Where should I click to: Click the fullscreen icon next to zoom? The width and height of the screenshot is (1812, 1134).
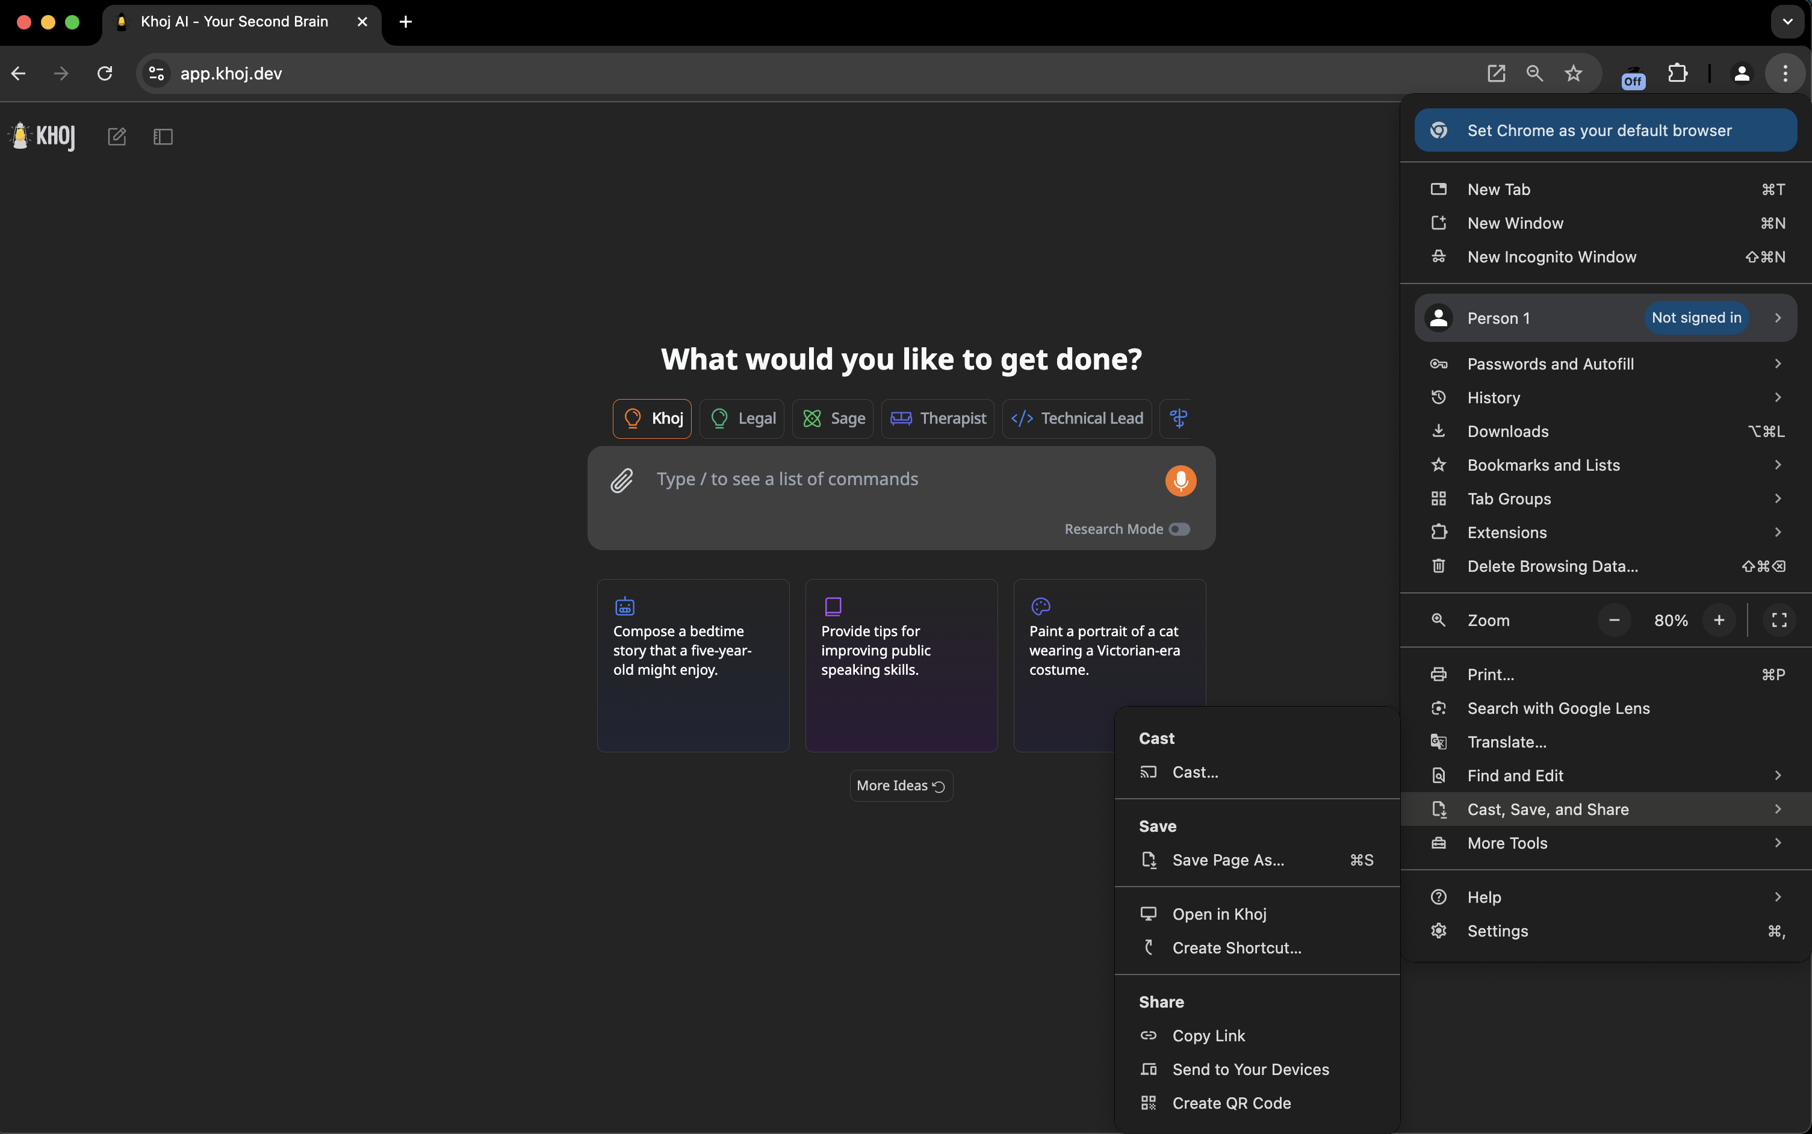[x=1778, y=620]
